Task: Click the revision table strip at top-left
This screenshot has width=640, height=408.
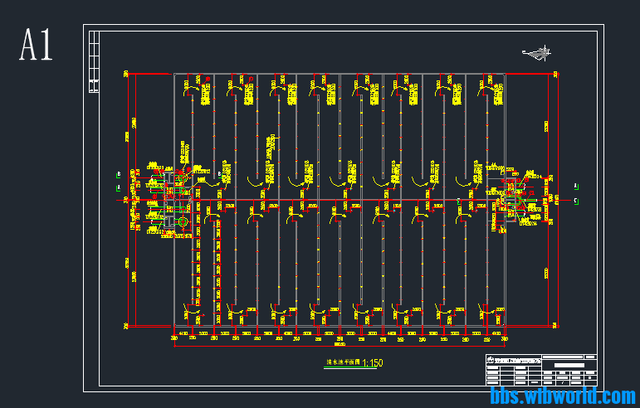Action: click(93, 61)
